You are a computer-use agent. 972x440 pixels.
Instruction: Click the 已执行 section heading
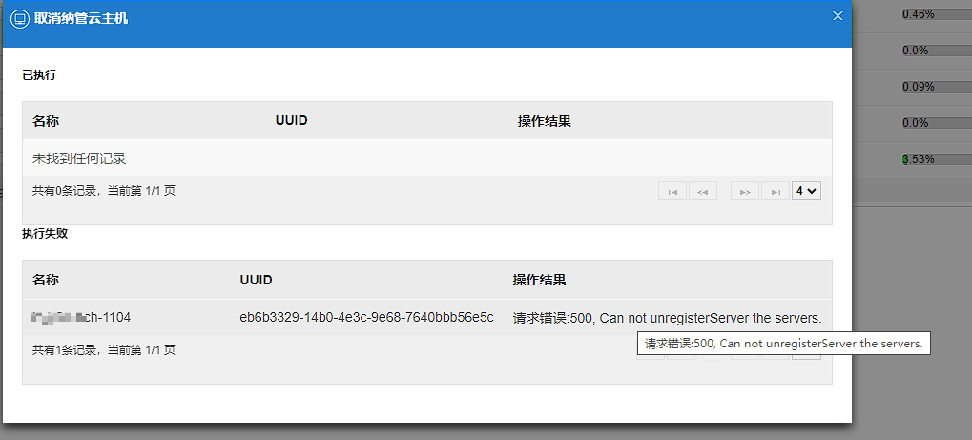point(39,75)
